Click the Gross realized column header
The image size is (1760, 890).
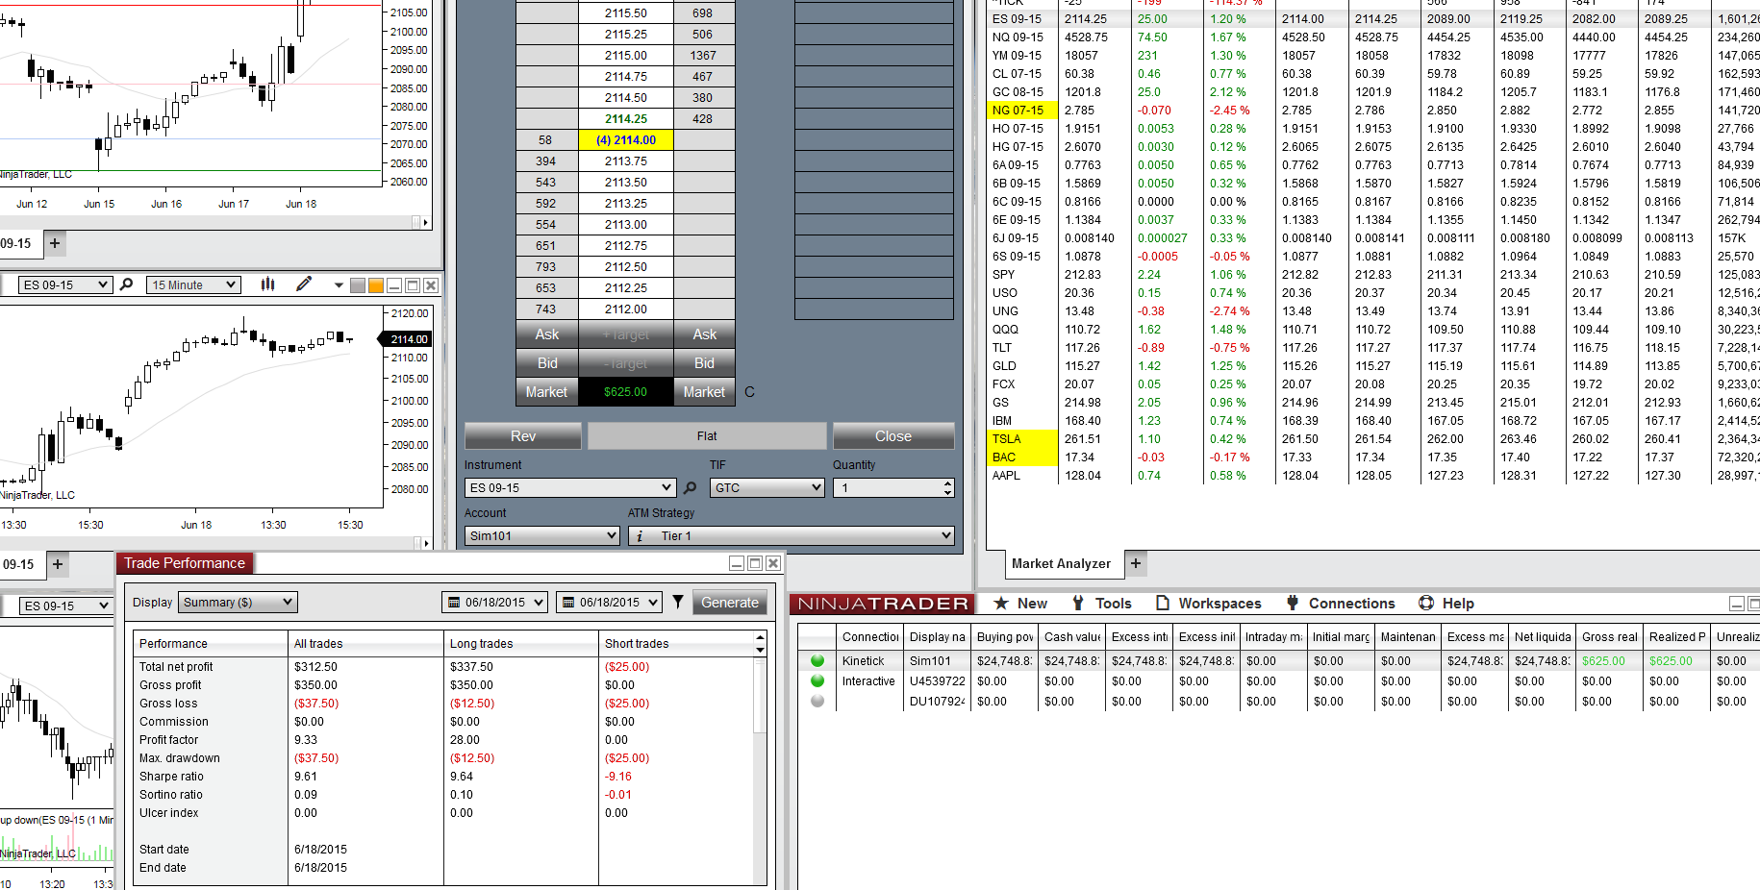tap(1610, 637)
